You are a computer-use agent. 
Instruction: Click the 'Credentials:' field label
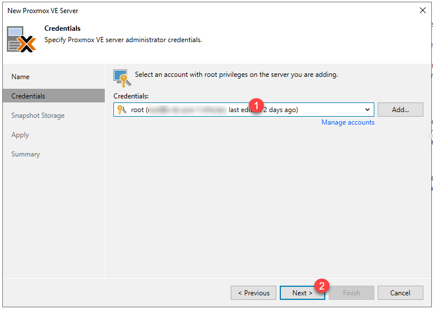point(131,96)
